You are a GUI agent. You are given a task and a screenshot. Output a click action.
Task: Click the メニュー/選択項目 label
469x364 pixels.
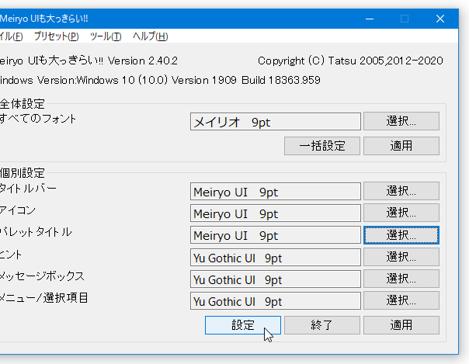click(44, 298)
